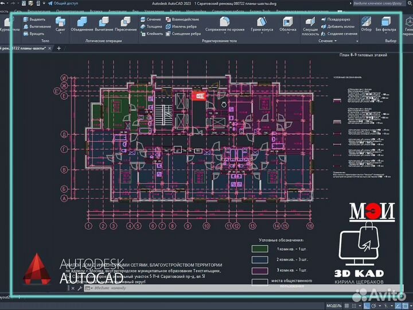Open dropdown under Сопряжение по кромке

[x=225, y=33]
